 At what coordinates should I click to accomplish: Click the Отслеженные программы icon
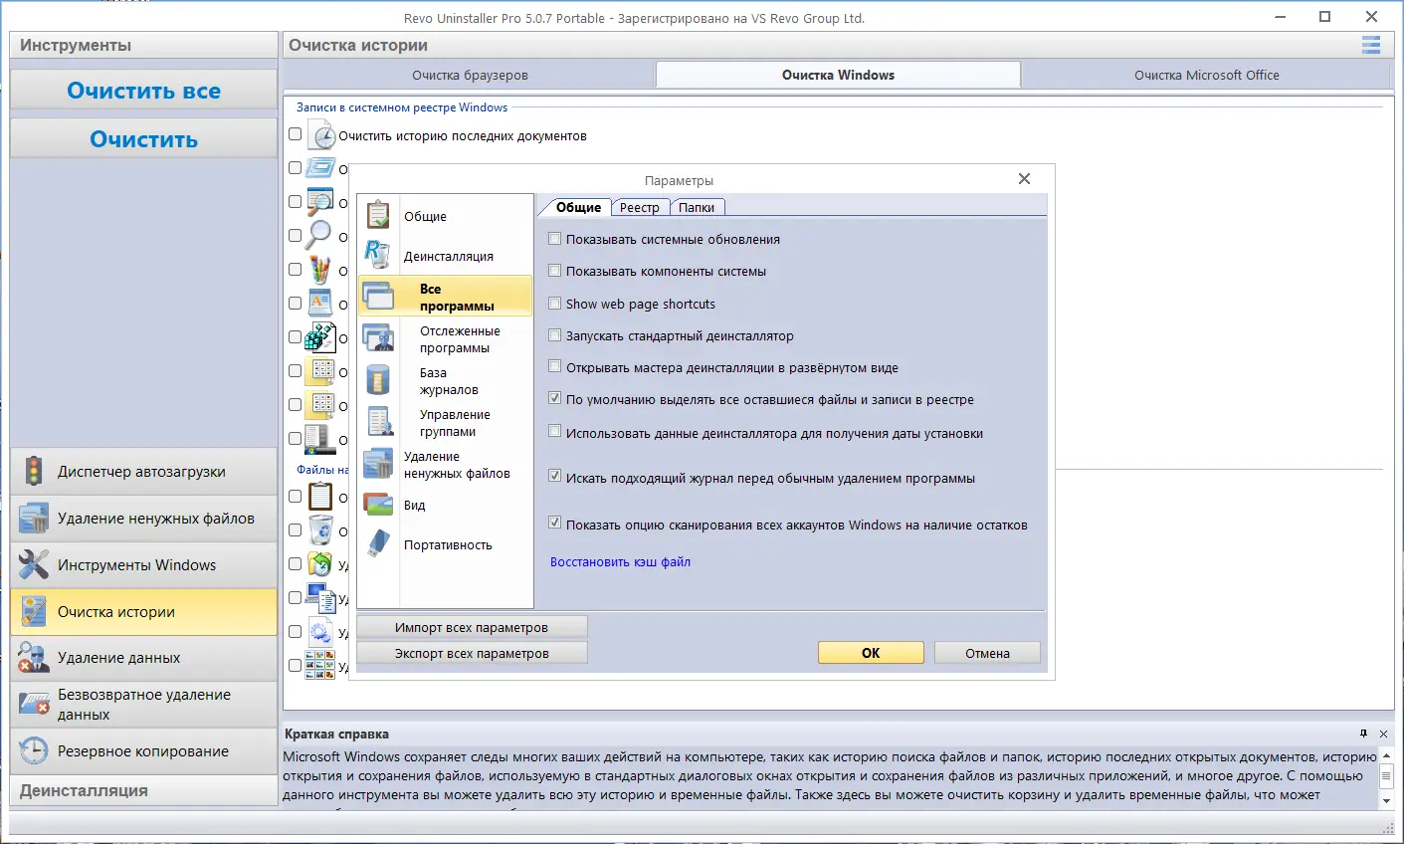[378, 338]
